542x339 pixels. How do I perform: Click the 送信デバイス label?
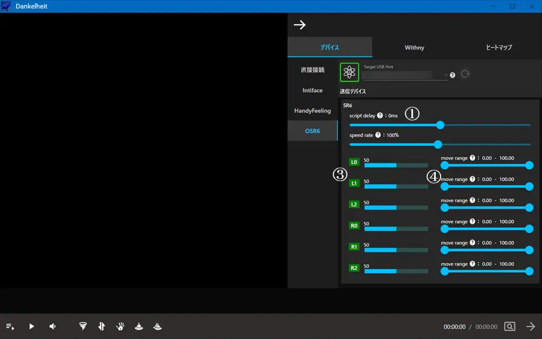(x=353, y=91)
